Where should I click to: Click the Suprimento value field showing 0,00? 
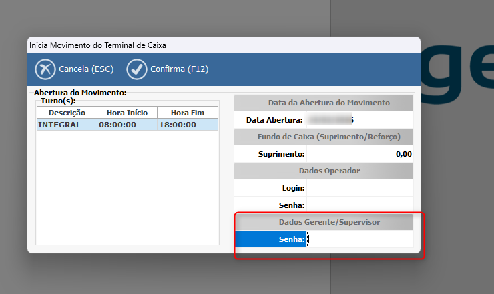[359, 154]
